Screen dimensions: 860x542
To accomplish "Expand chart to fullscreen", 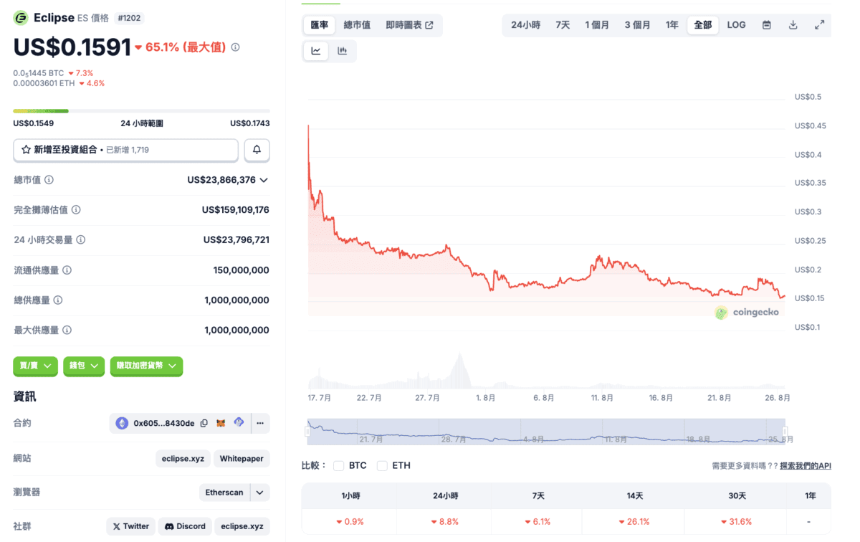I will [820, 25].
